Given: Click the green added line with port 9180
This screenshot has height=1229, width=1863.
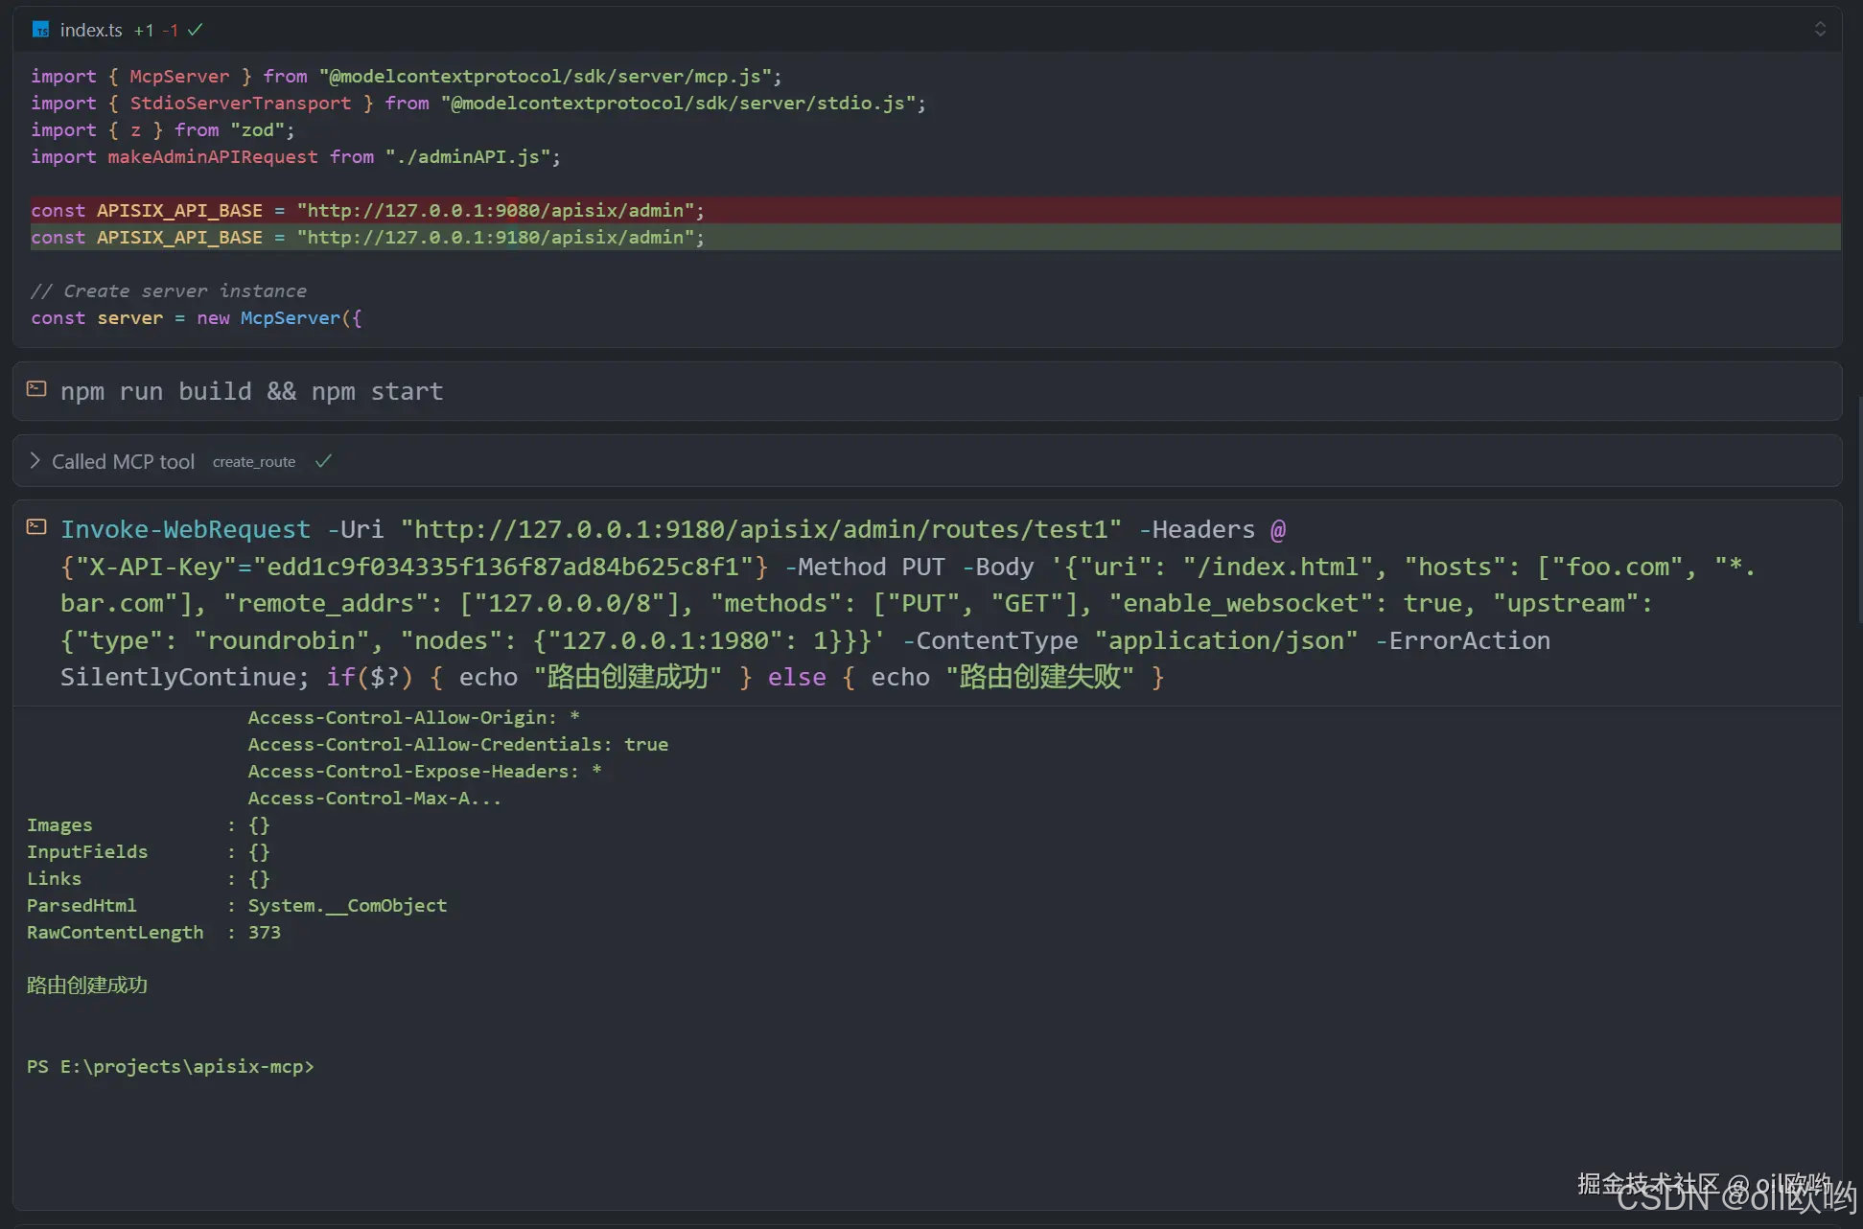Looking at the screenshot, I should (x=367, y=237).
